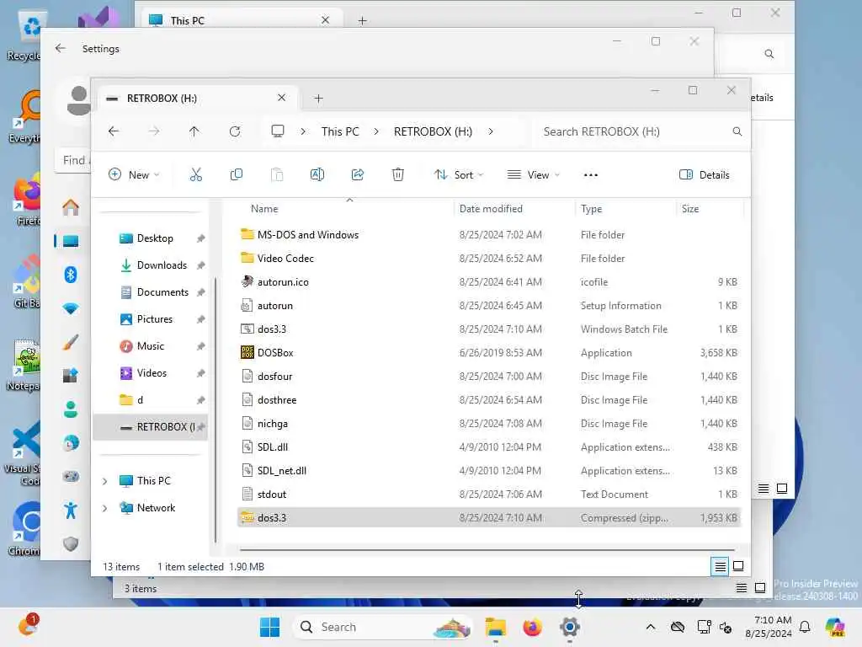Open the View dropdown menu
This screenshot has height=647, width=862.
[533, 175]
